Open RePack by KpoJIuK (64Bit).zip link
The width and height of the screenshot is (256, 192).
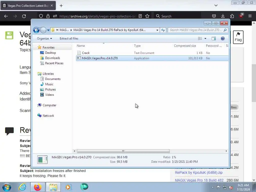click(199, 172)
